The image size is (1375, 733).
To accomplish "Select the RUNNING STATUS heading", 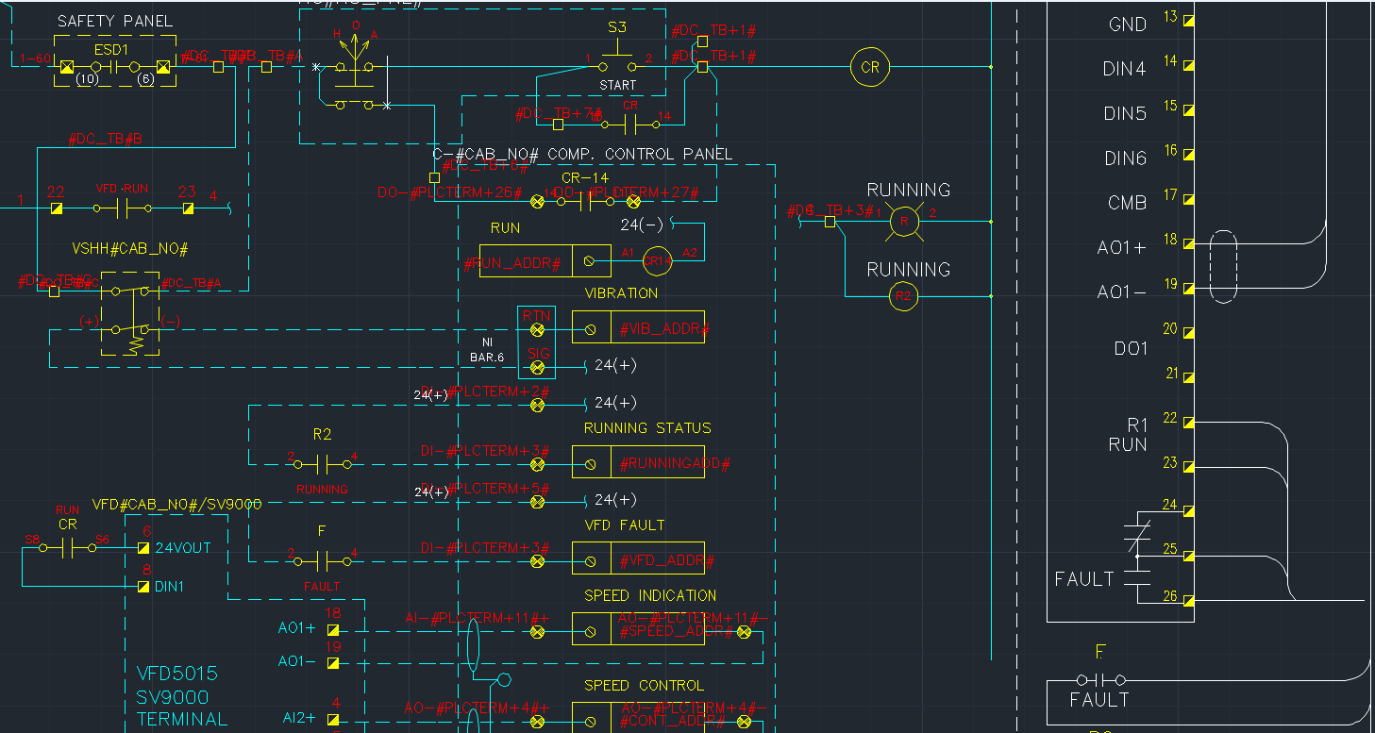I will click(x=647, y=428).
